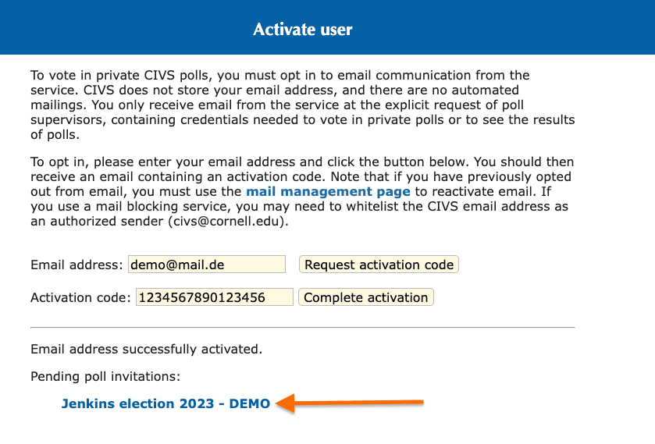Click the "Activation code:" field label
The height and width of the screenshot is (444, 655).
[80, 297]
